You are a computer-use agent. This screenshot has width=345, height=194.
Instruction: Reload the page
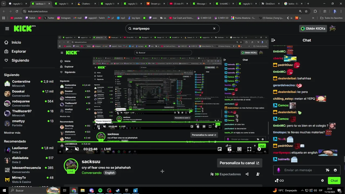(x=17, y=11)
